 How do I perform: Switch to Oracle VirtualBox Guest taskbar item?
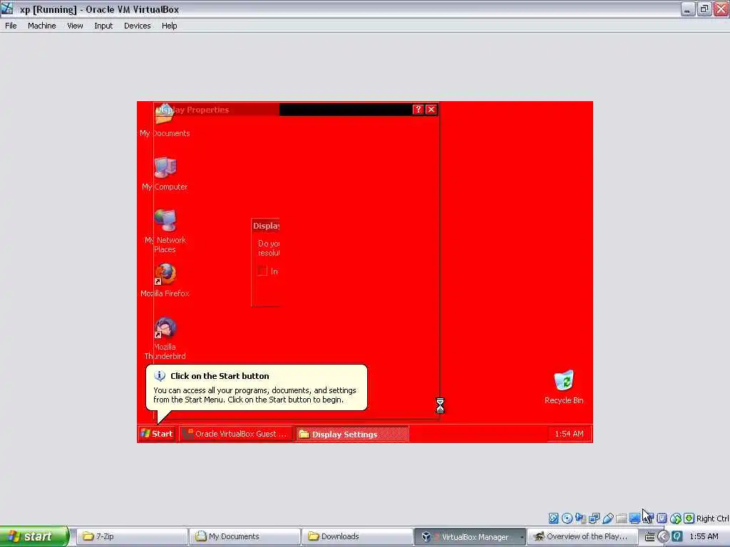[236, 434]
